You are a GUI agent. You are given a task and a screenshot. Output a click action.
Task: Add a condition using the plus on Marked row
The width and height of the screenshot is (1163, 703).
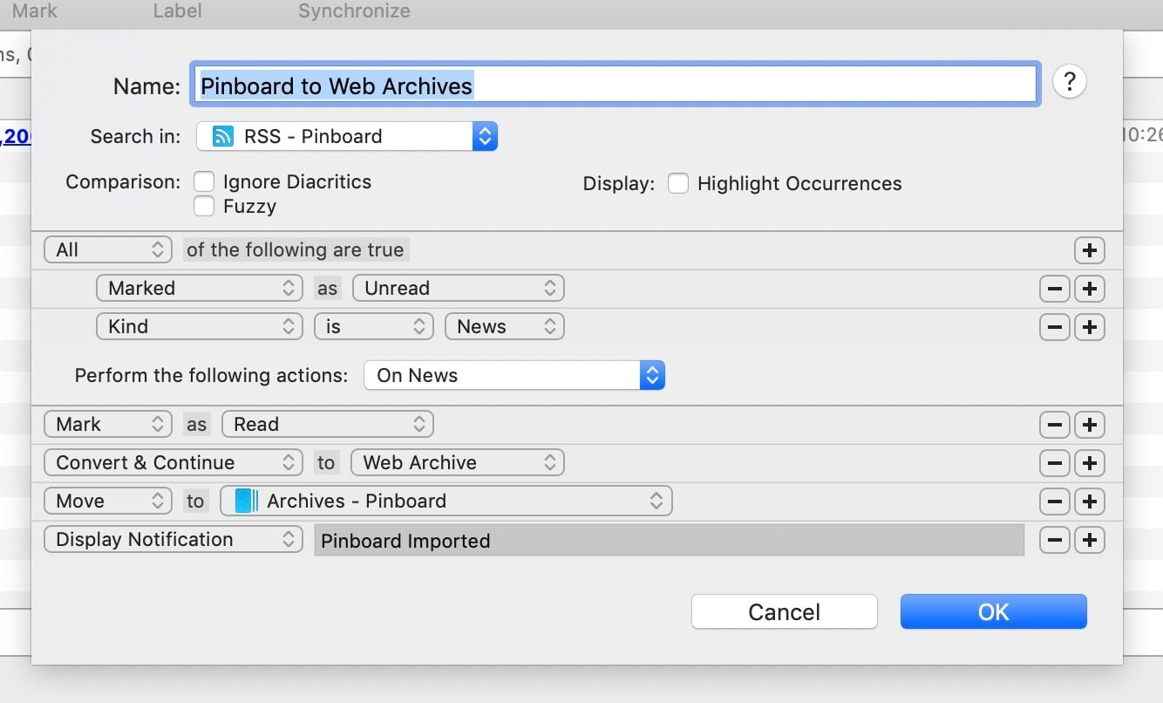click(x=1089, y=288)
